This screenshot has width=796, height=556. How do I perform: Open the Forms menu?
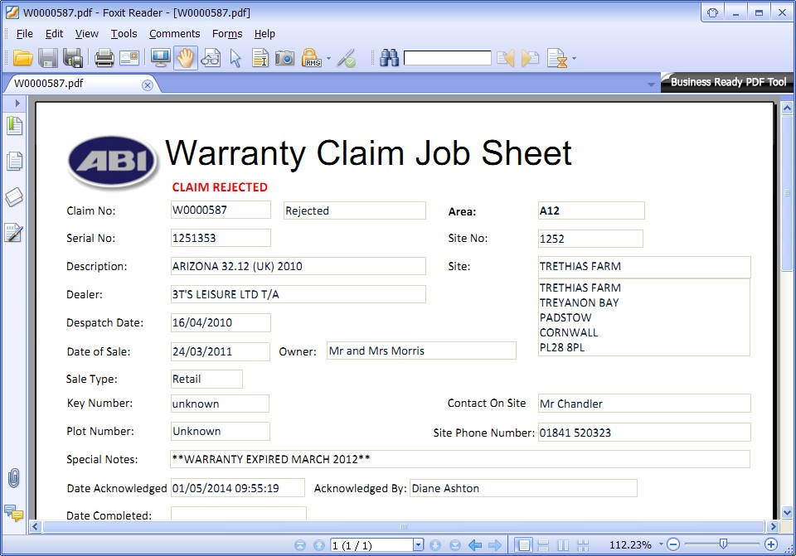[227, 34]
